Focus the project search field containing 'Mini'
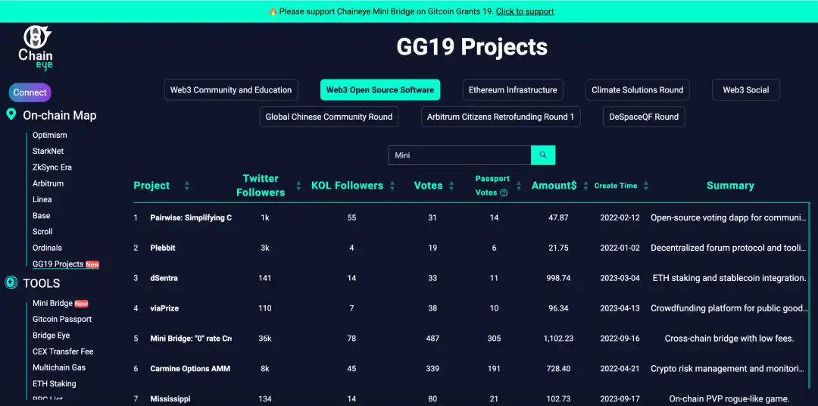818x406 pixels. click(x=459, y=155)
